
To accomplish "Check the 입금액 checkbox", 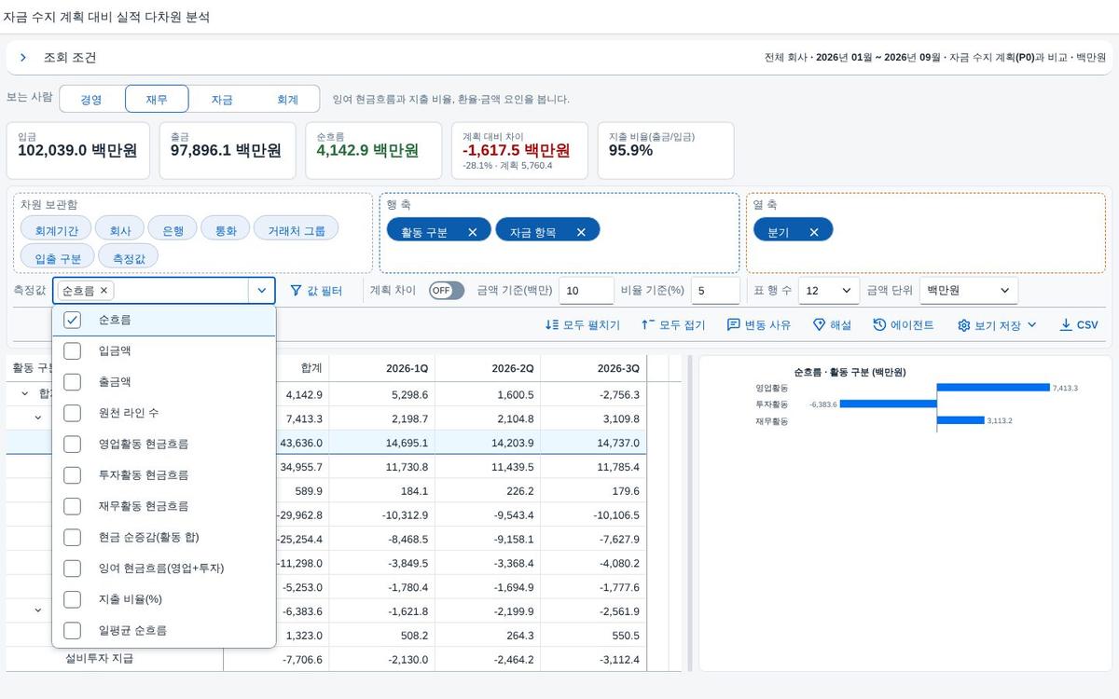I will 72,351.
